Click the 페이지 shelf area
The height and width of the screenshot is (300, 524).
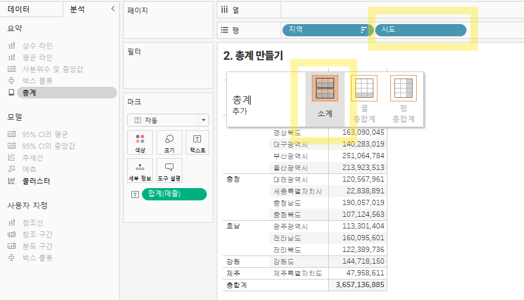(x=168, y=20)
